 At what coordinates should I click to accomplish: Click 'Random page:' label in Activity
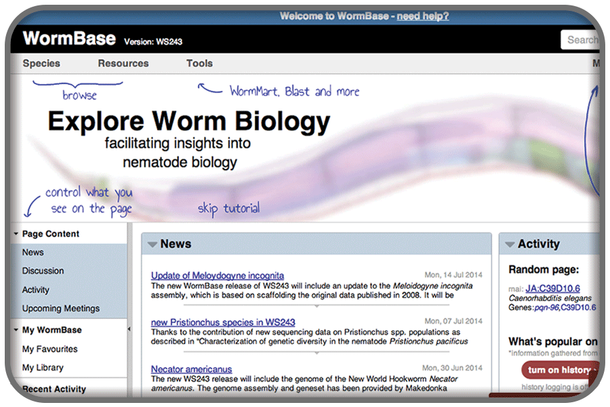(x=544, y=269)
